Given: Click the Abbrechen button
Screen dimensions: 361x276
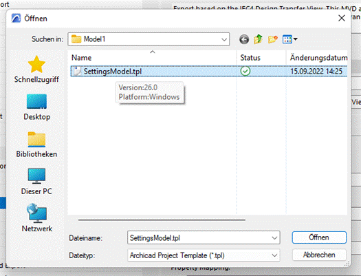Looking at the screenshot, I should pos(319,255).
